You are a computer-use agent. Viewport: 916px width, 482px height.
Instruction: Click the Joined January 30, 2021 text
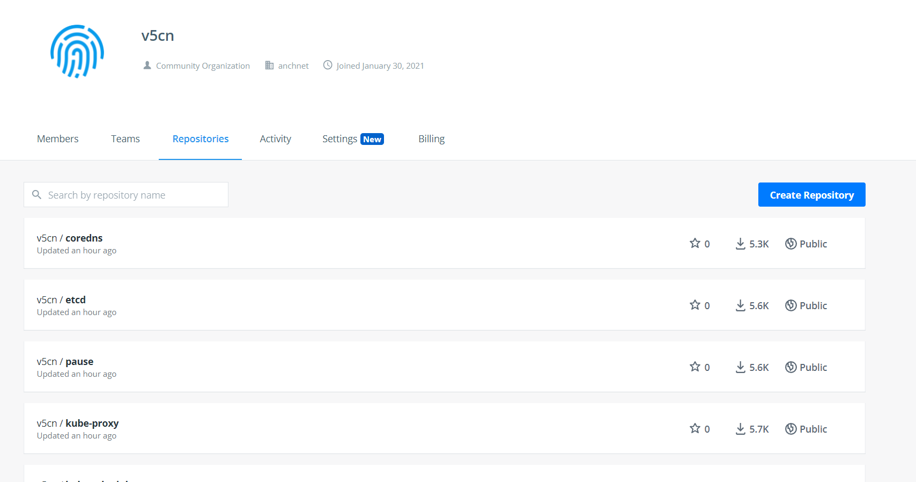(380, 65)
